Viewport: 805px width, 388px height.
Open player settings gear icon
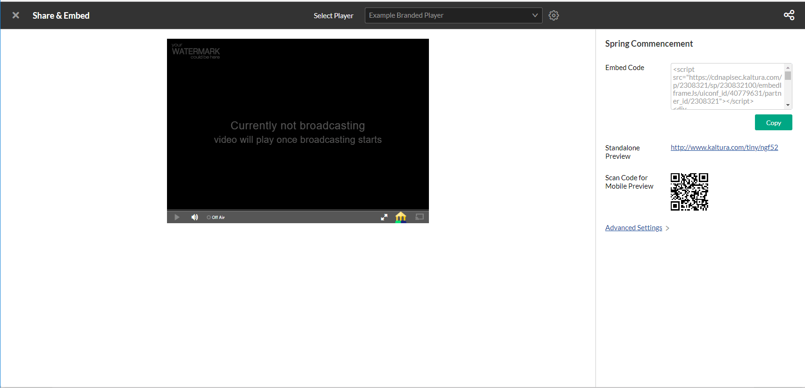(554, 15)
